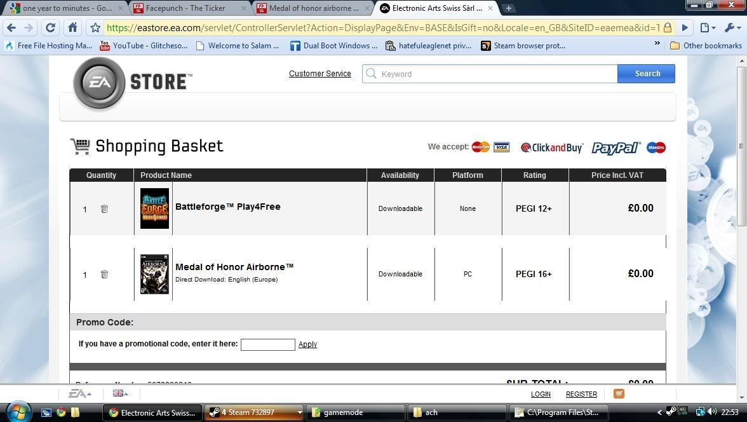This screenshot has width=747, height=422.
Task: Open the Chrome wrench settings menu
Action: pos(732,28)
